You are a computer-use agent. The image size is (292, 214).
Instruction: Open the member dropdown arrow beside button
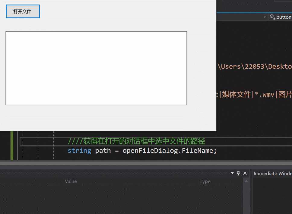pyautogui.click(x=265, y=17)
